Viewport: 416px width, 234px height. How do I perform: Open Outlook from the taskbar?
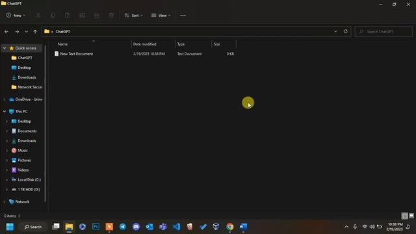pyautogui.click(x=149, y=227)
